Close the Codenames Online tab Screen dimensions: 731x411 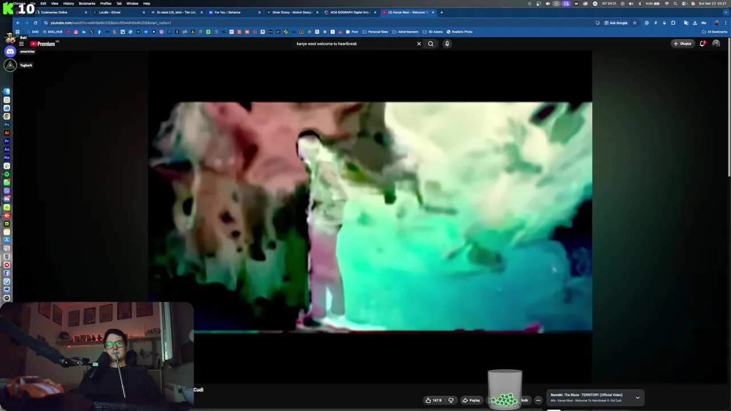tap(86, 12)
